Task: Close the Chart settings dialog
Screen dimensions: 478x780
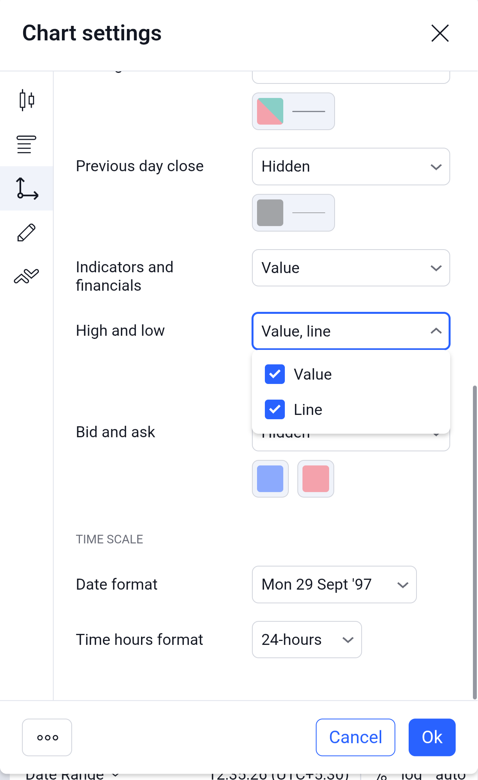Action: [x=440, y=33]
